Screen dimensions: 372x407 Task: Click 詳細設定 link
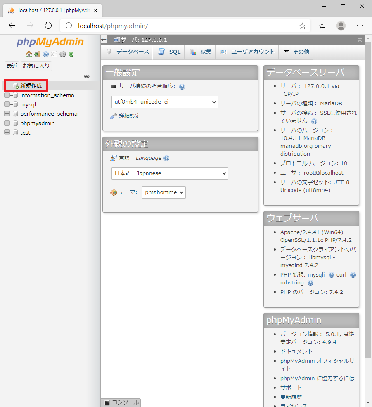[x=130, y=116]
